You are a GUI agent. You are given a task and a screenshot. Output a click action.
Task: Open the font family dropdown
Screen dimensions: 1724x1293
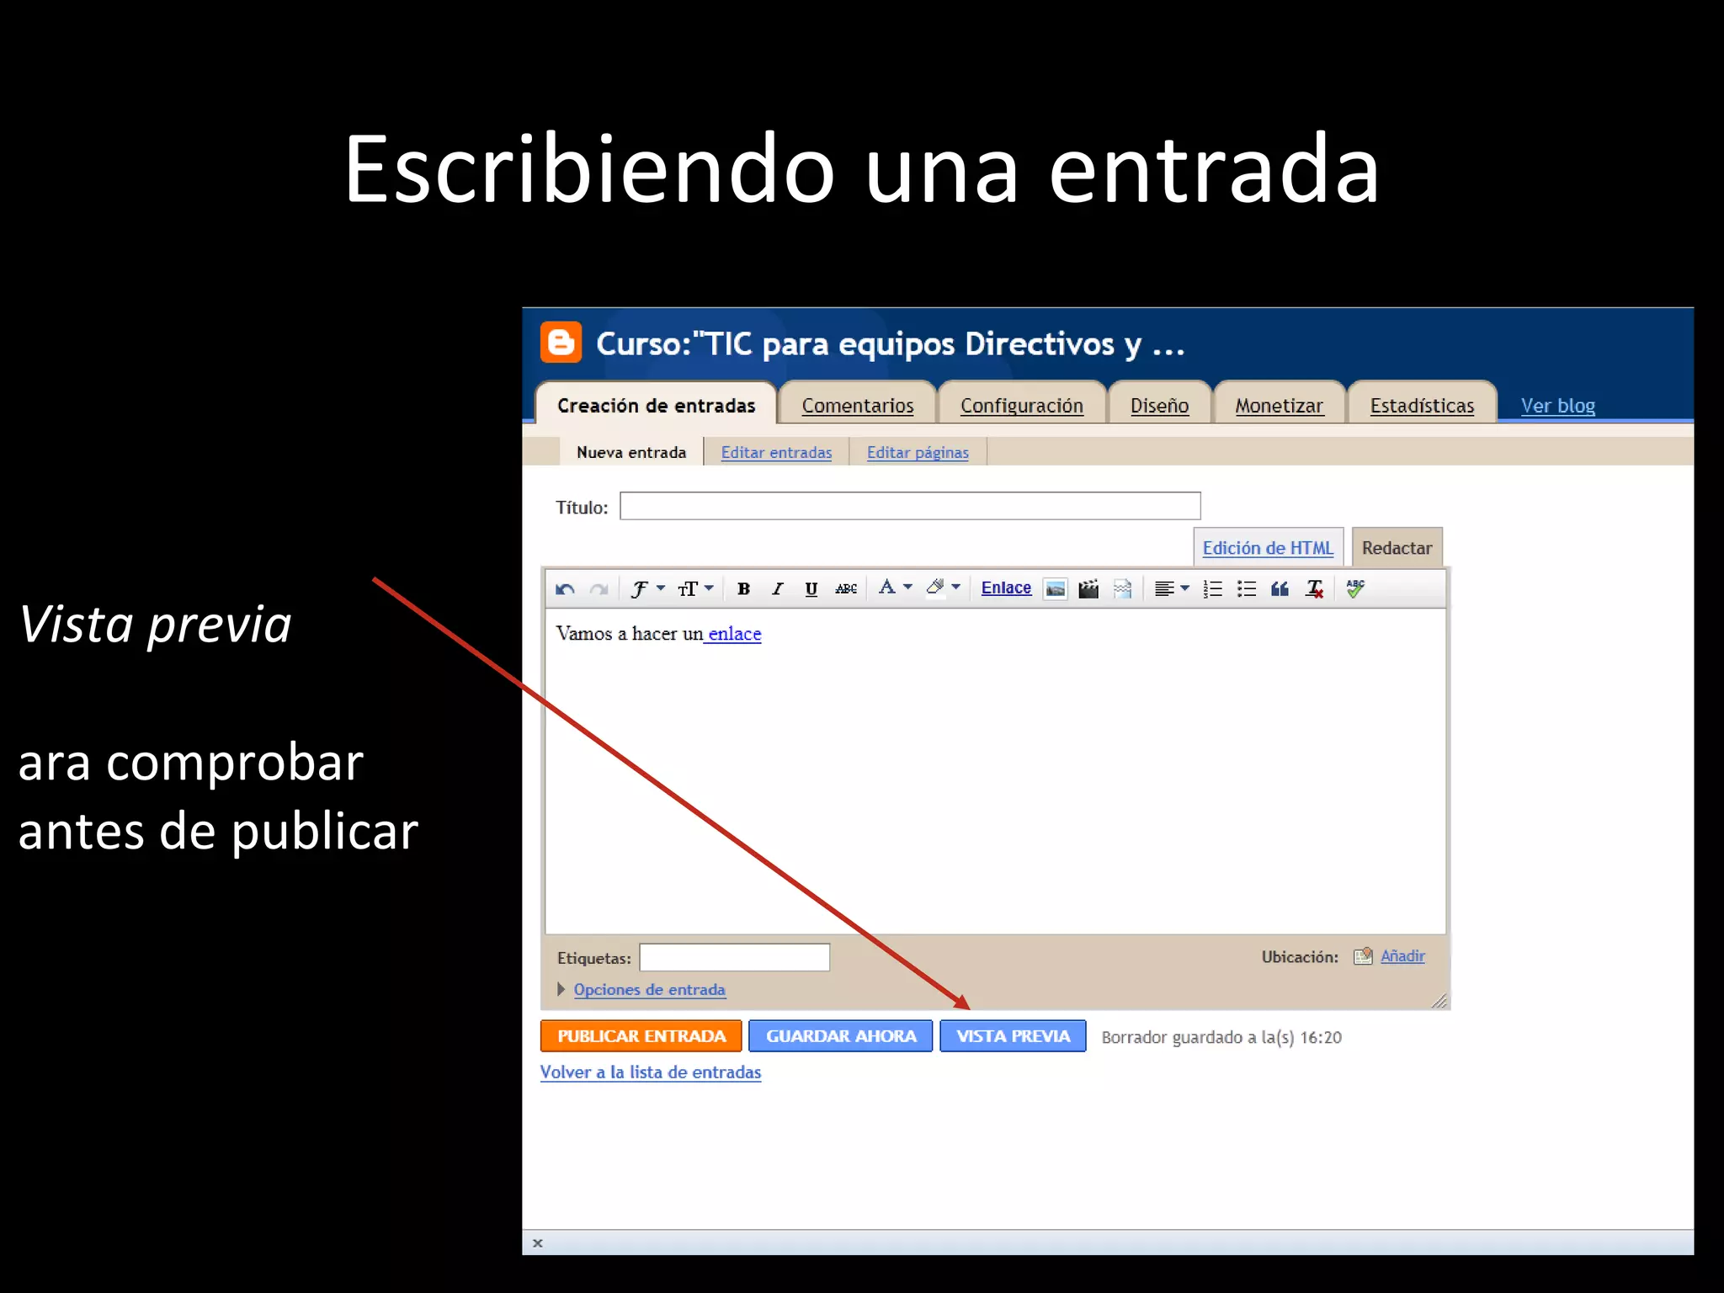pyautogui.click(x=647, y=588)
